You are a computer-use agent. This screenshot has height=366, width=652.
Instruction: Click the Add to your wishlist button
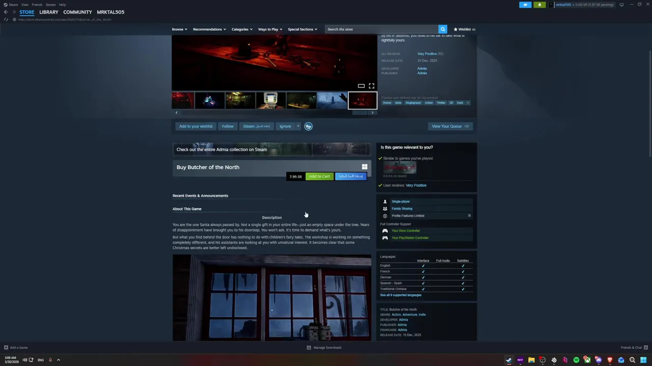[196, 126]
